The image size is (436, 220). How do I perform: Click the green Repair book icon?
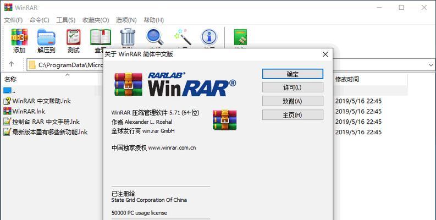240,37
